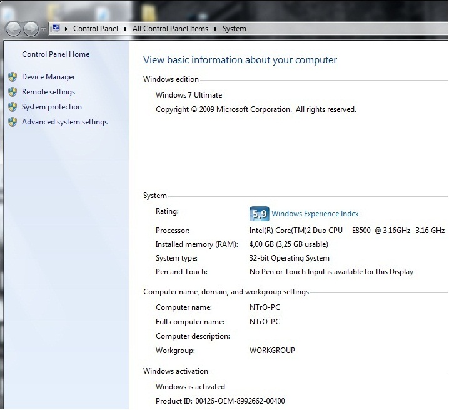Open Control Panel Home link
This screenshot has height=410, width=449.
(x=56, y=54)
